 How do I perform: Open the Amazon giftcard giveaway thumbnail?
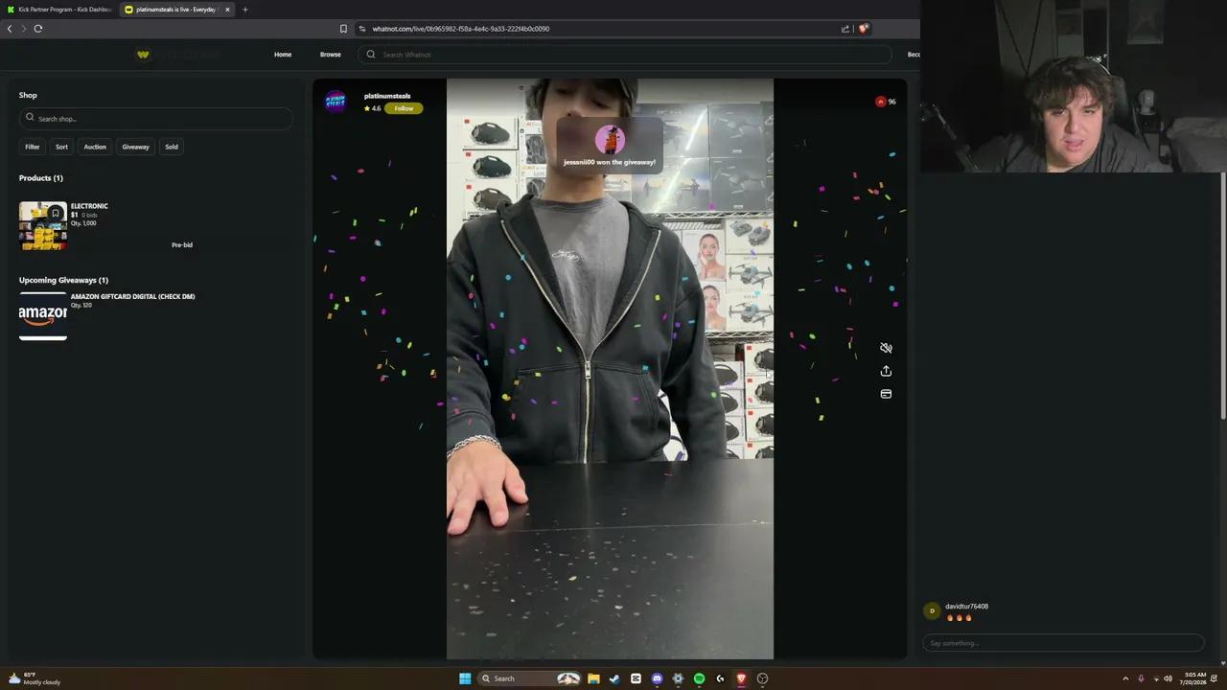[x=43, y=316]
